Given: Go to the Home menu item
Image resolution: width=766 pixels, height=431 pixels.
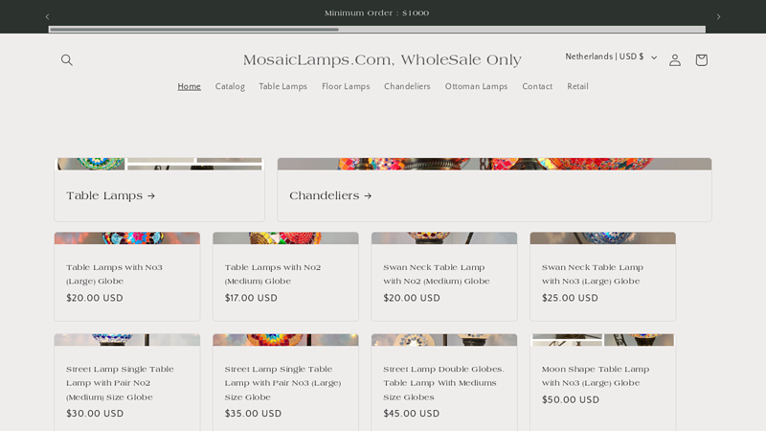Looking at the screenshot, I should 189,86.
